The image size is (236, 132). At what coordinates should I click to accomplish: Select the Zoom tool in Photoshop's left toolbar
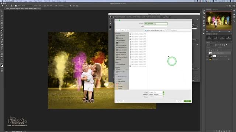[2, 59]
